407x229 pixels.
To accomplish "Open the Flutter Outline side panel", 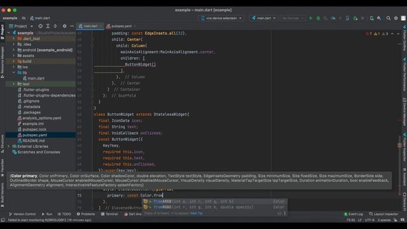I will pos(404,38).
